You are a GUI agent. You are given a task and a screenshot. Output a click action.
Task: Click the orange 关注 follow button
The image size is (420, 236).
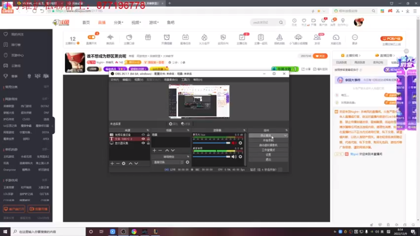tap(320, 56)
